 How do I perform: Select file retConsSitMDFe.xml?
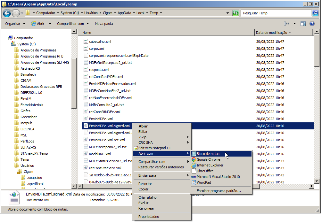(104, 112)
